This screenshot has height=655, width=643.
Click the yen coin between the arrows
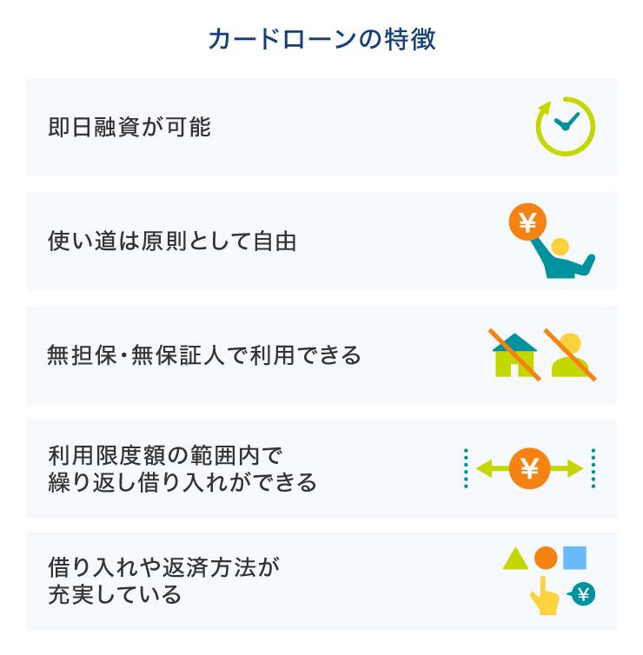point(529,468)
